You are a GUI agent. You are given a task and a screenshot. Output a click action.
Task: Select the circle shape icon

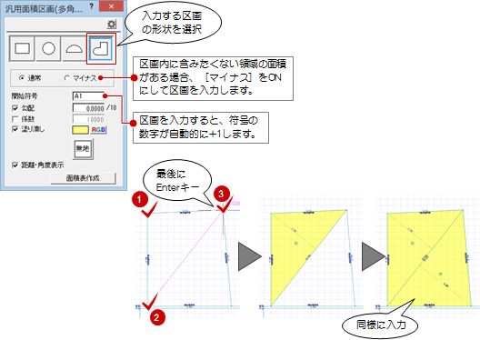pos(48,48)
